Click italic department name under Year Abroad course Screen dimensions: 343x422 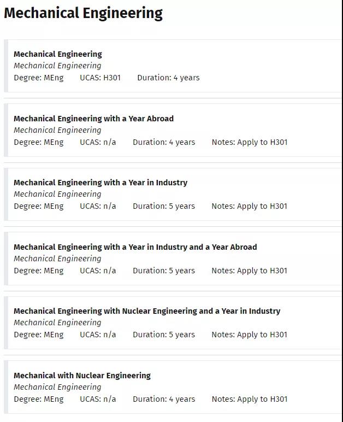(x=57, y=130)
